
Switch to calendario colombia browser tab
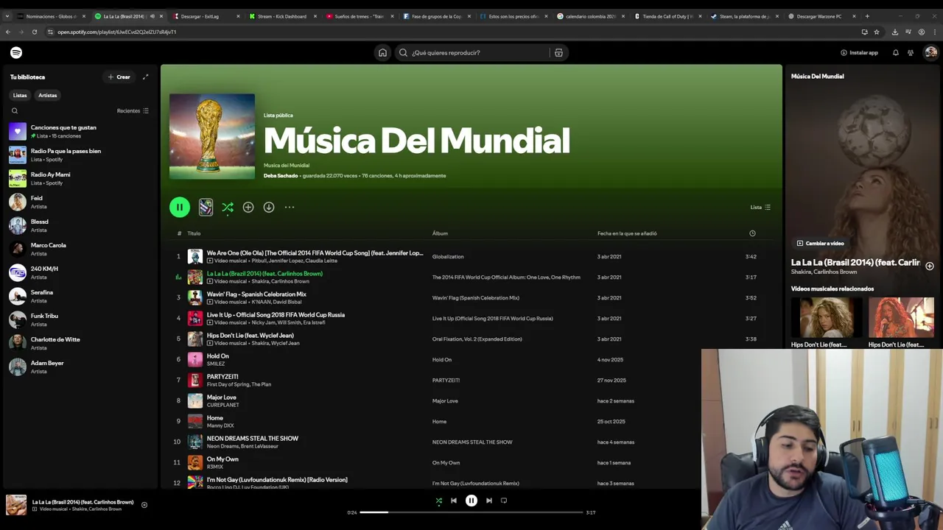pos(591,16)
